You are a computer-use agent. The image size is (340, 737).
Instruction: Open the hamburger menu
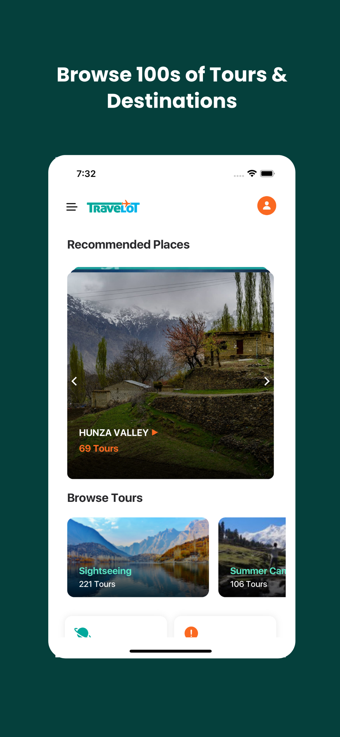(72, 207)
